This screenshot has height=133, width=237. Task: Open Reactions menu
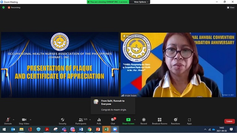pos(175,121)
